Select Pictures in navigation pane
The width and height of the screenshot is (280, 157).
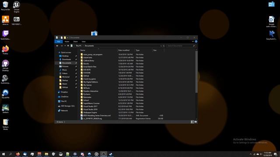tap(65, 66)
